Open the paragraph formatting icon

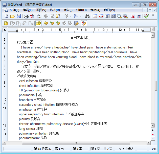(x=139, y=16)
